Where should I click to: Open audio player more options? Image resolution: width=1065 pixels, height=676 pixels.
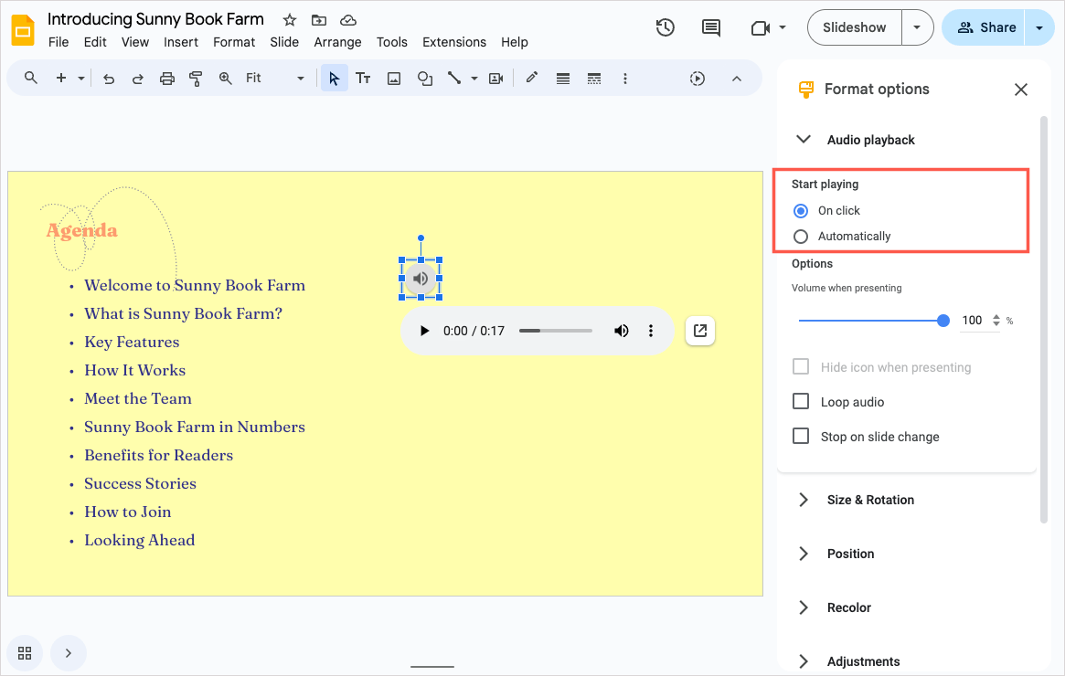click(x=651, y=331)
